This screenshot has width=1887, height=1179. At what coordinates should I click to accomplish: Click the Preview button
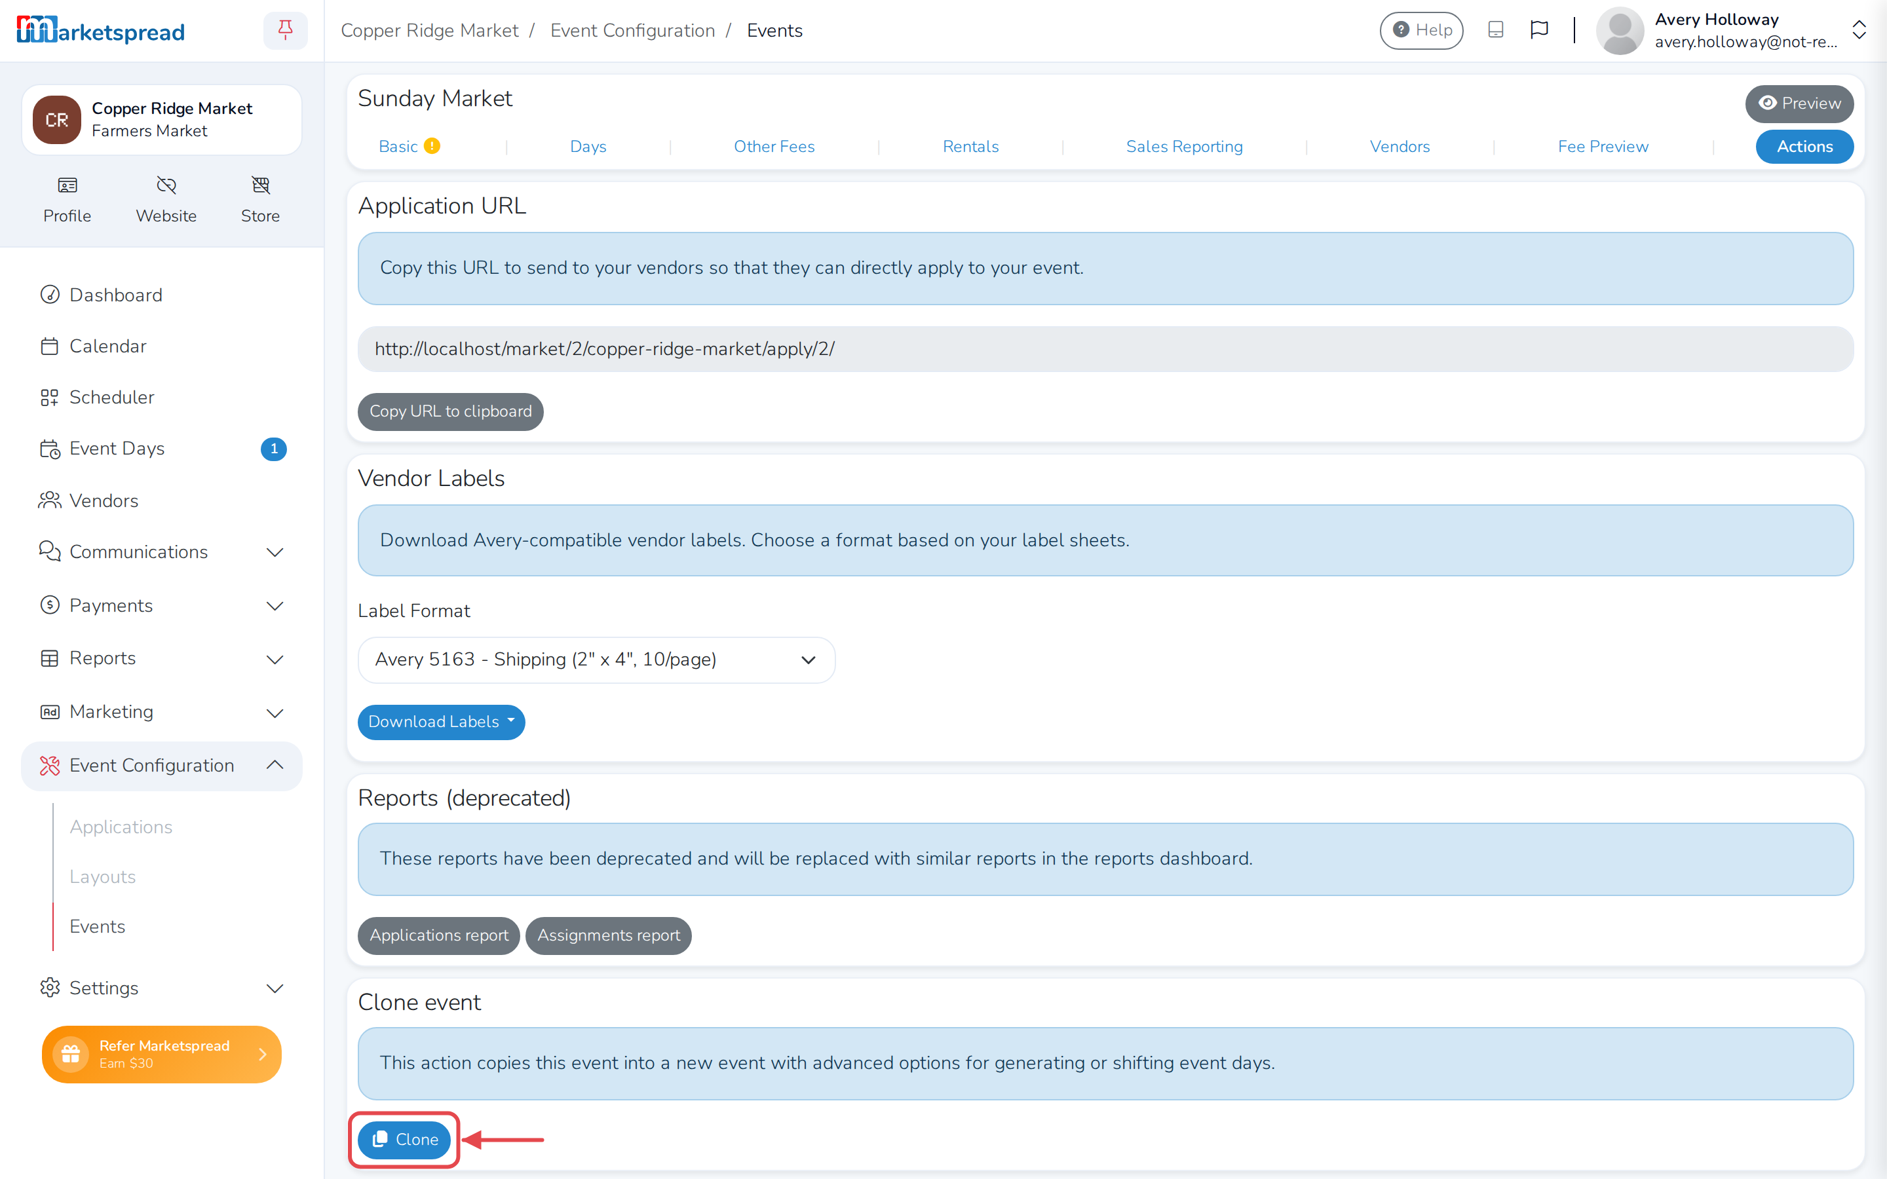coord(1799,103)
